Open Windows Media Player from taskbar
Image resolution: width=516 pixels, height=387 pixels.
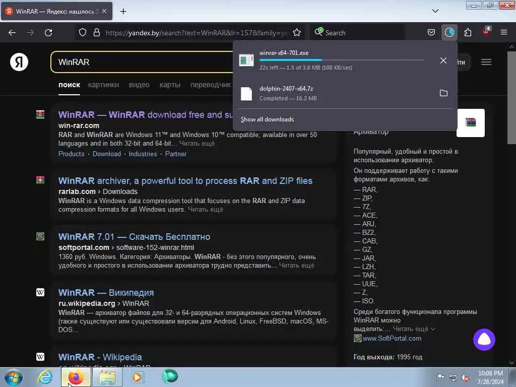[138, 377]
